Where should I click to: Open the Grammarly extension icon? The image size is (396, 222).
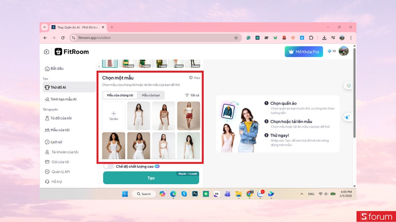click(248, 38)
